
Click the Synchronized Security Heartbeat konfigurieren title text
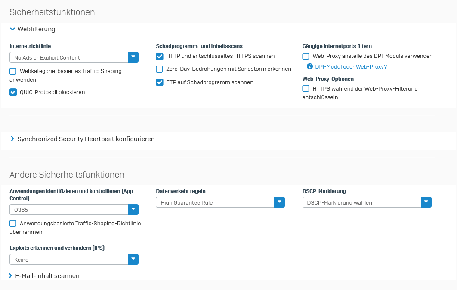(86, 139)
